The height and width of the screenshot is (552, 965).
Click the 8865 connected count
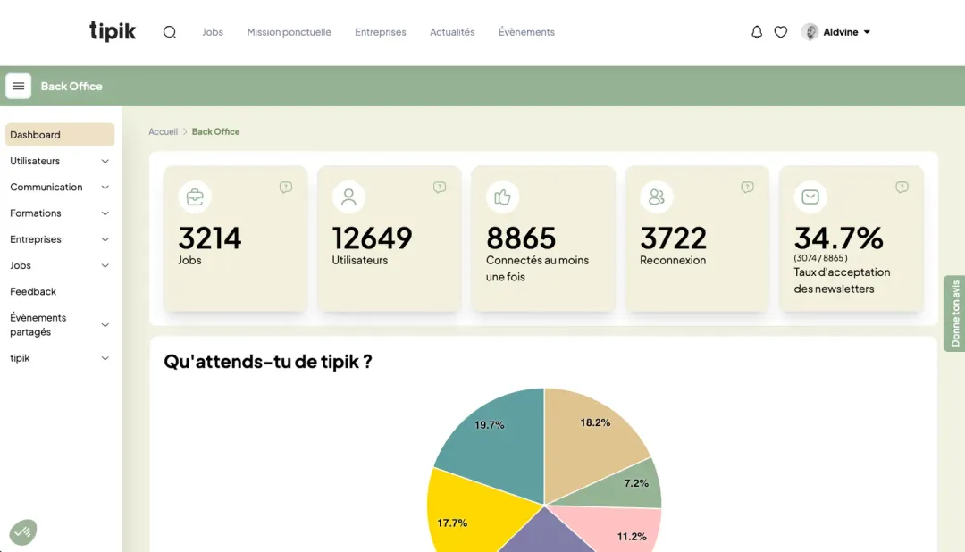tap(521, 238)
